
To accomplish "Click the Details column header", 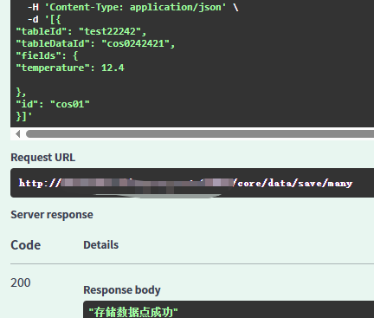I will 100,245.
